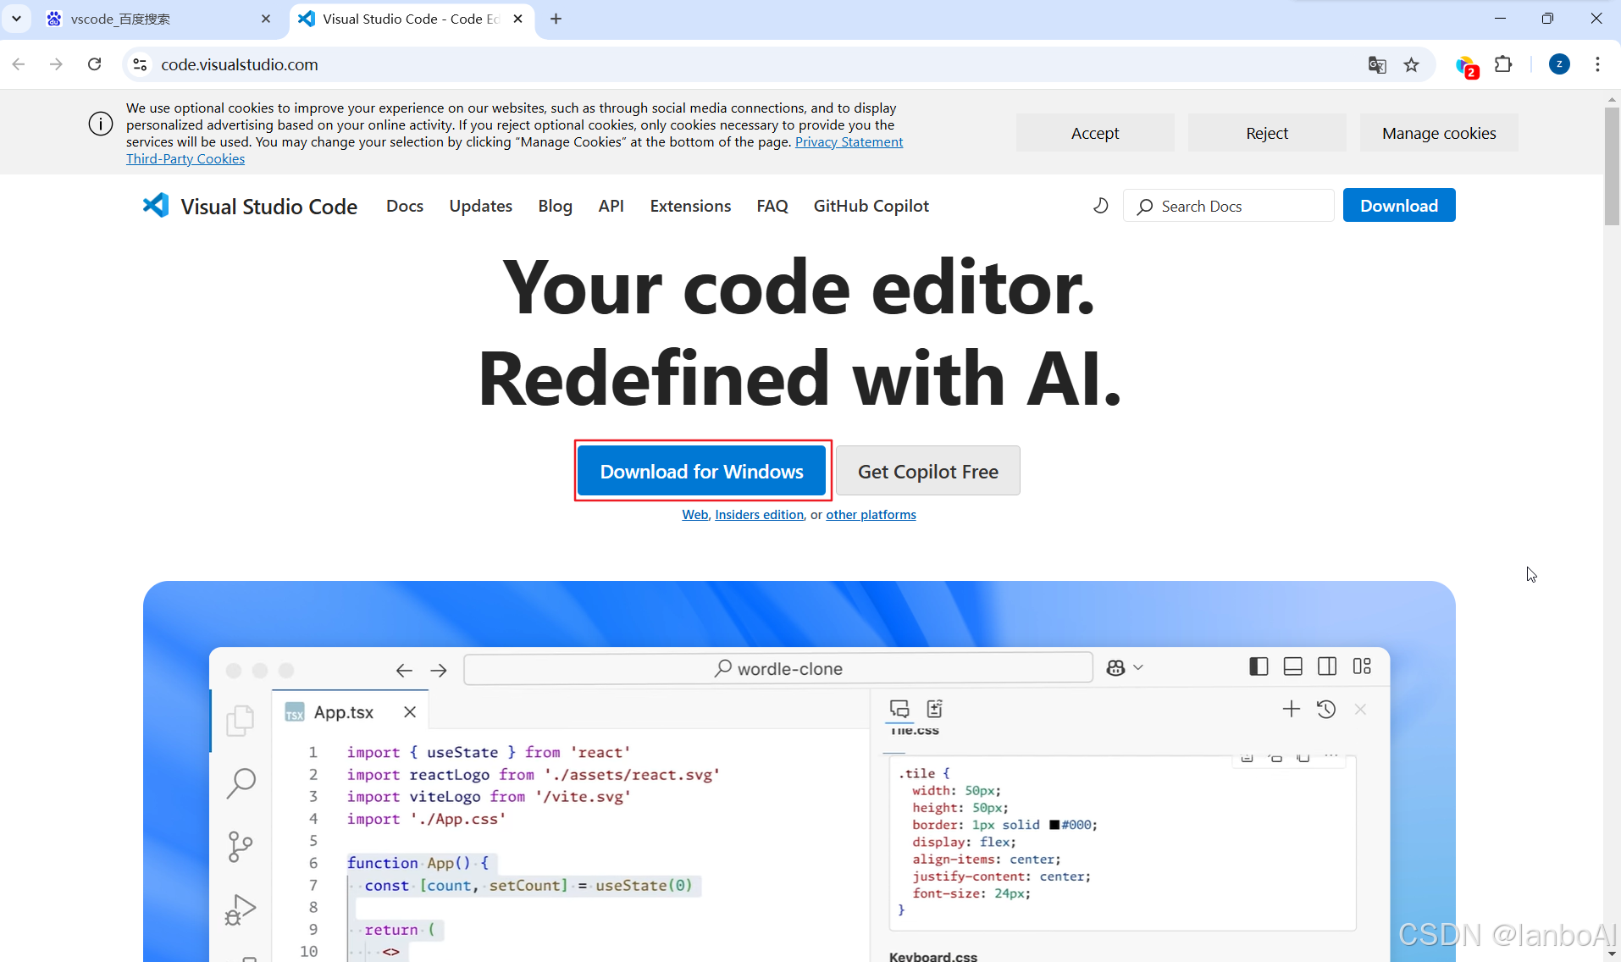The width and height of the screenshot is (1621, 962).
Task: Click the editor back arrow
Action: point(404,670)
